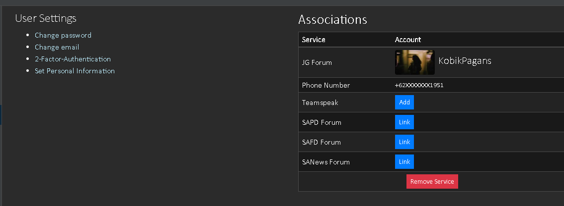Click the Add button for Teamspeak

(x=404, y=102)
